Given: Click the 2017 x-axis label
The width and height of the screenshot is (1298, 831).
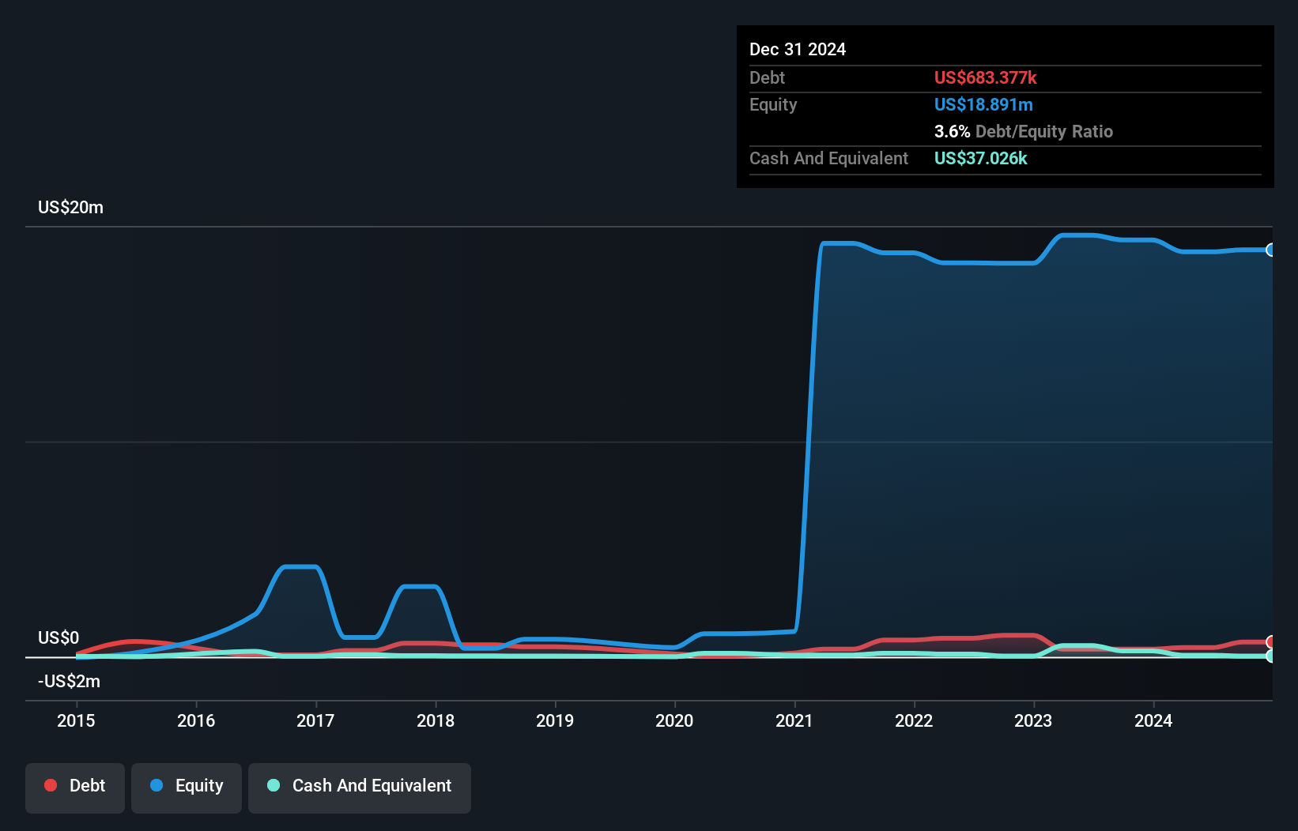Looking at the screenshot, I should (x=315, y=720).
